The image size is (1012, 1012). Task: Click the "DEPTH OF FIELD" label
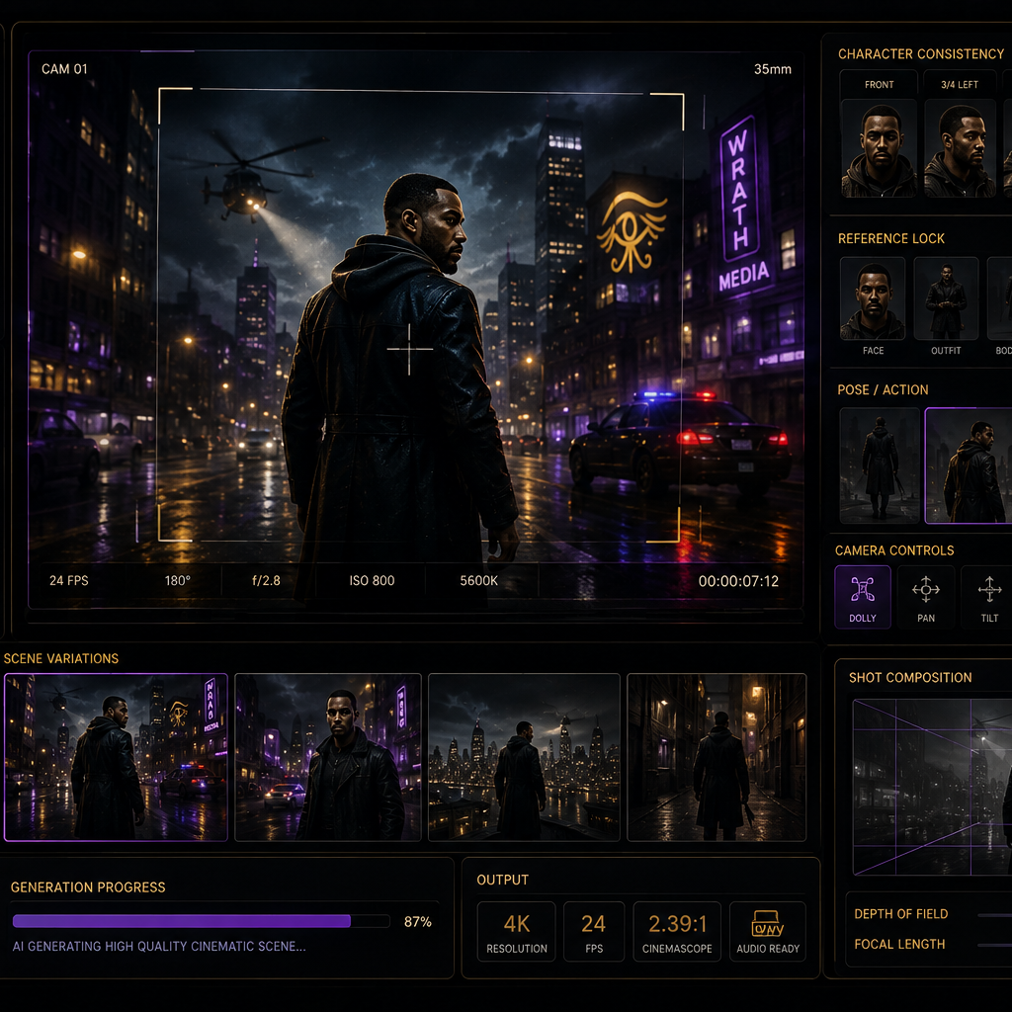(x=901, y=914)
